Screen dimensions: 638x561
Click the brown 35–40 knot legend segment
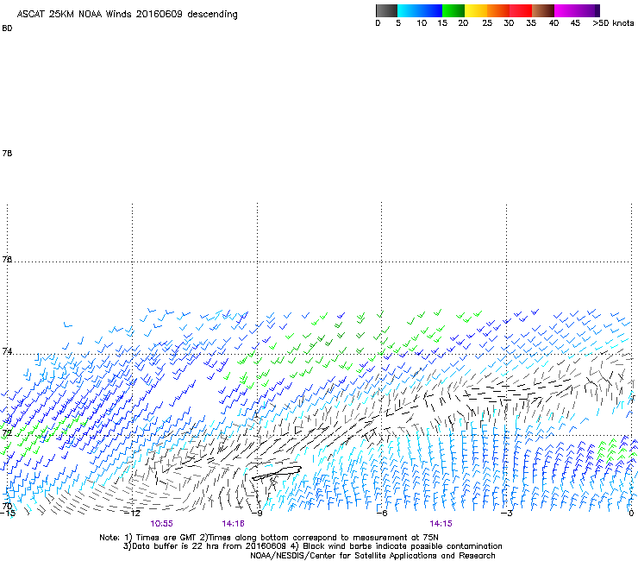pos(543,10)
